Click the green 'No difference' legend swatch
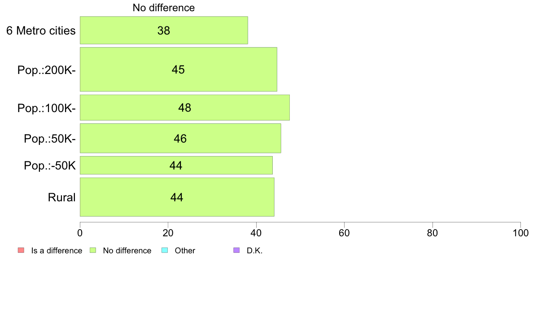Screen dimensions: 533x330 (x=93, y=251)
